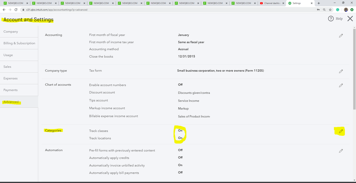The width and height of the screenshot is (356, 183).
Task: Toggle the Track classes On setting
Action: [180, 130]
